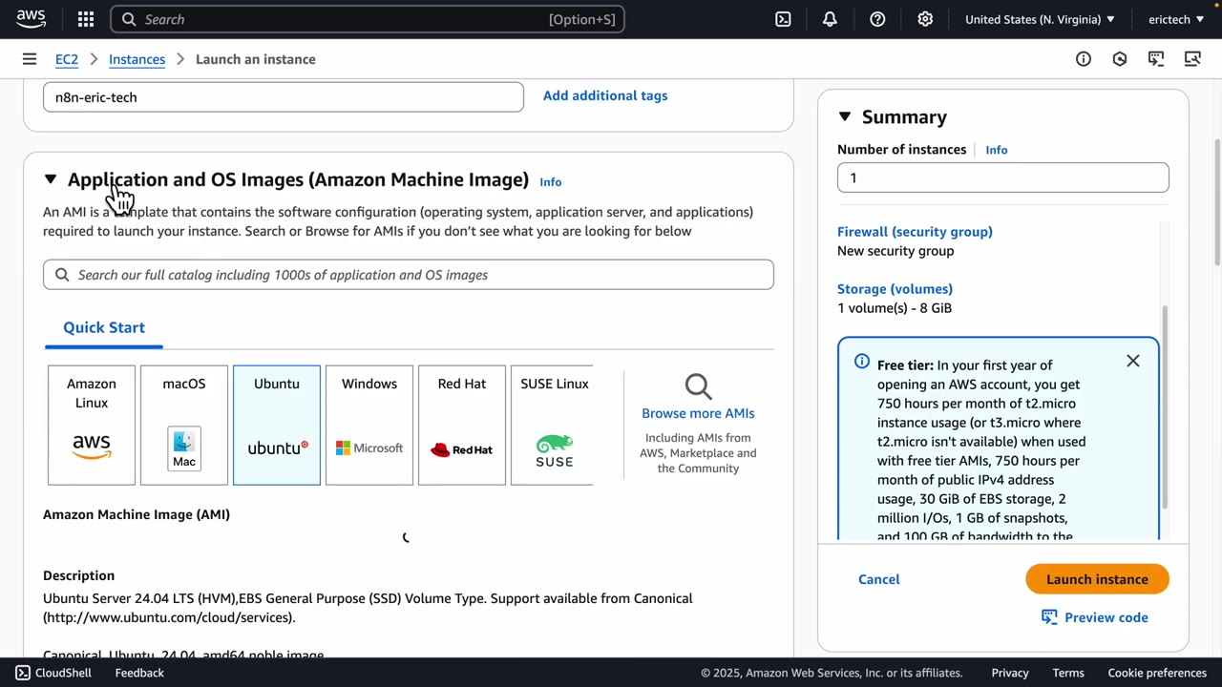Screen dimensions: 1222x687
Task: Open the info panel circle icon
Action: [x=1084, y=59]
